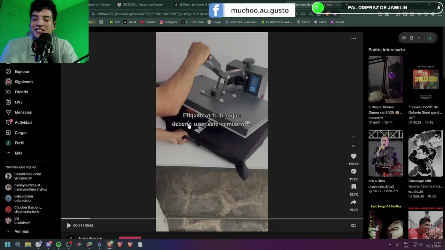Open SasoriCorp Vicky followed account

coord(26,176)
